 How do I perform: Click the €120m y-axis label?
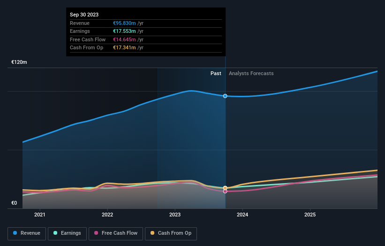19,62
